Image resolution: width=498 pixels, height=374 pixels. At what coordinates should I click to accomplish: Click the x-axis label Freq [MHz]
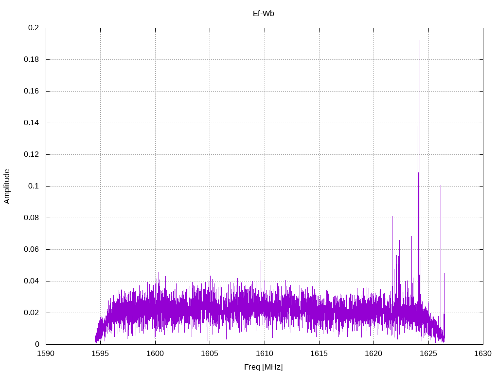(x=263, y=367)
